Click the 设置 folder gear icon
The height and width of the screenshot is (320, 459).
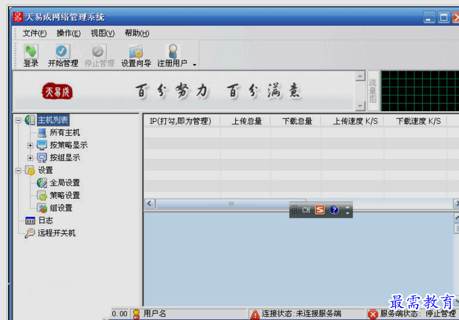[x=30, y=170]
